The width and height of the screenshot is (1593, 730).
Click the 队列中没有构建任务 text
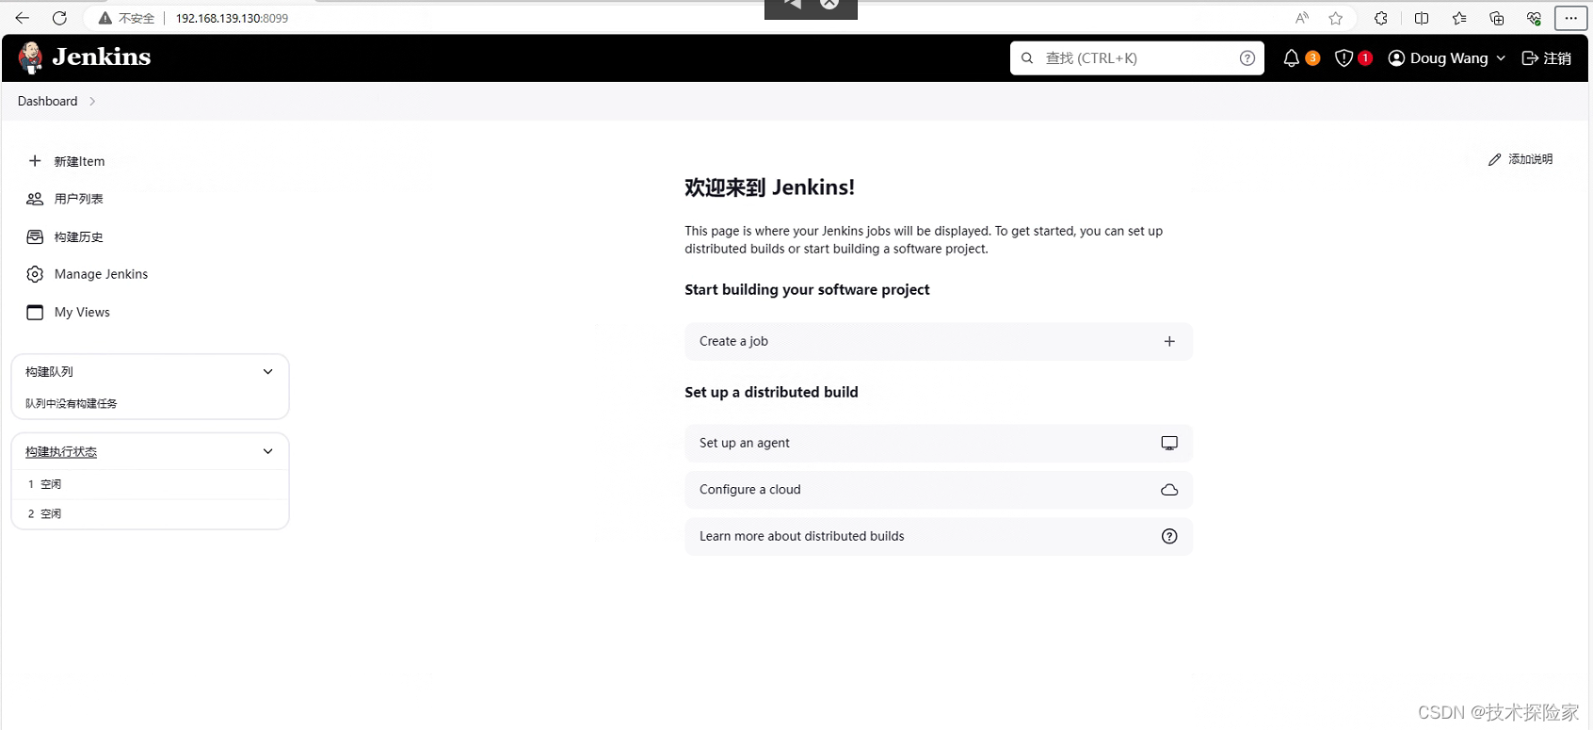72,403
